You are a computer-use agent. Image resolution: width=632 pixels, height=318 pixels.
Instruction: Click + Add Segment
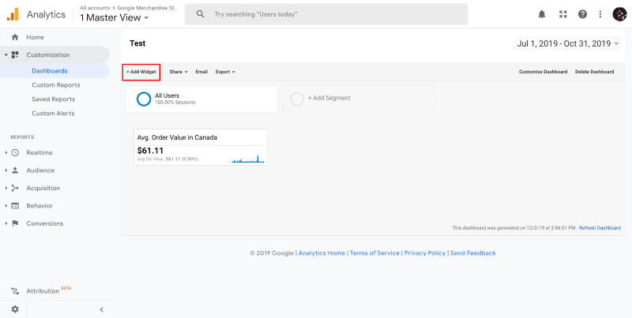coord(329,98)
